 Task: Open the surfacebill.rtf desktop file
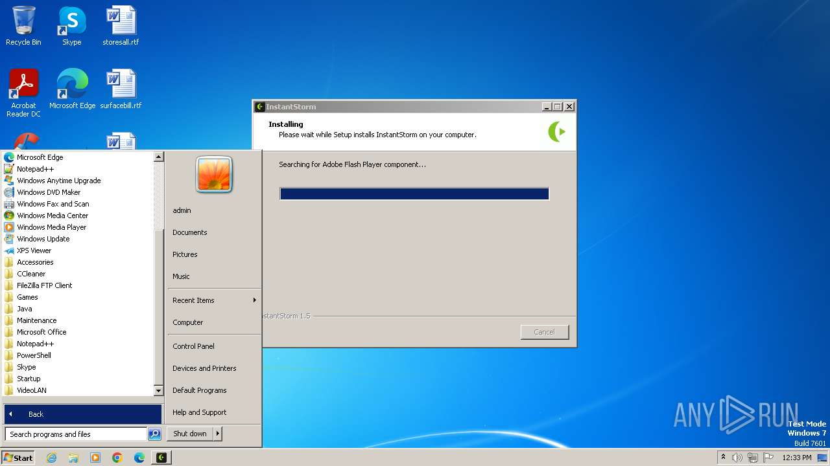pyautogui.click(x=121, y=89)
